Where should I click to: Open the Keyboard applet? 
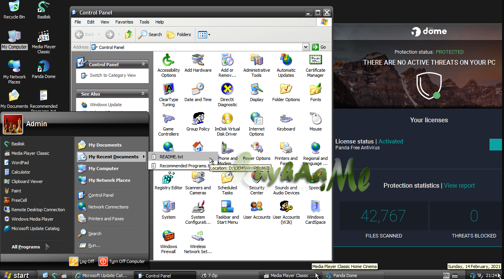(286, 122)
